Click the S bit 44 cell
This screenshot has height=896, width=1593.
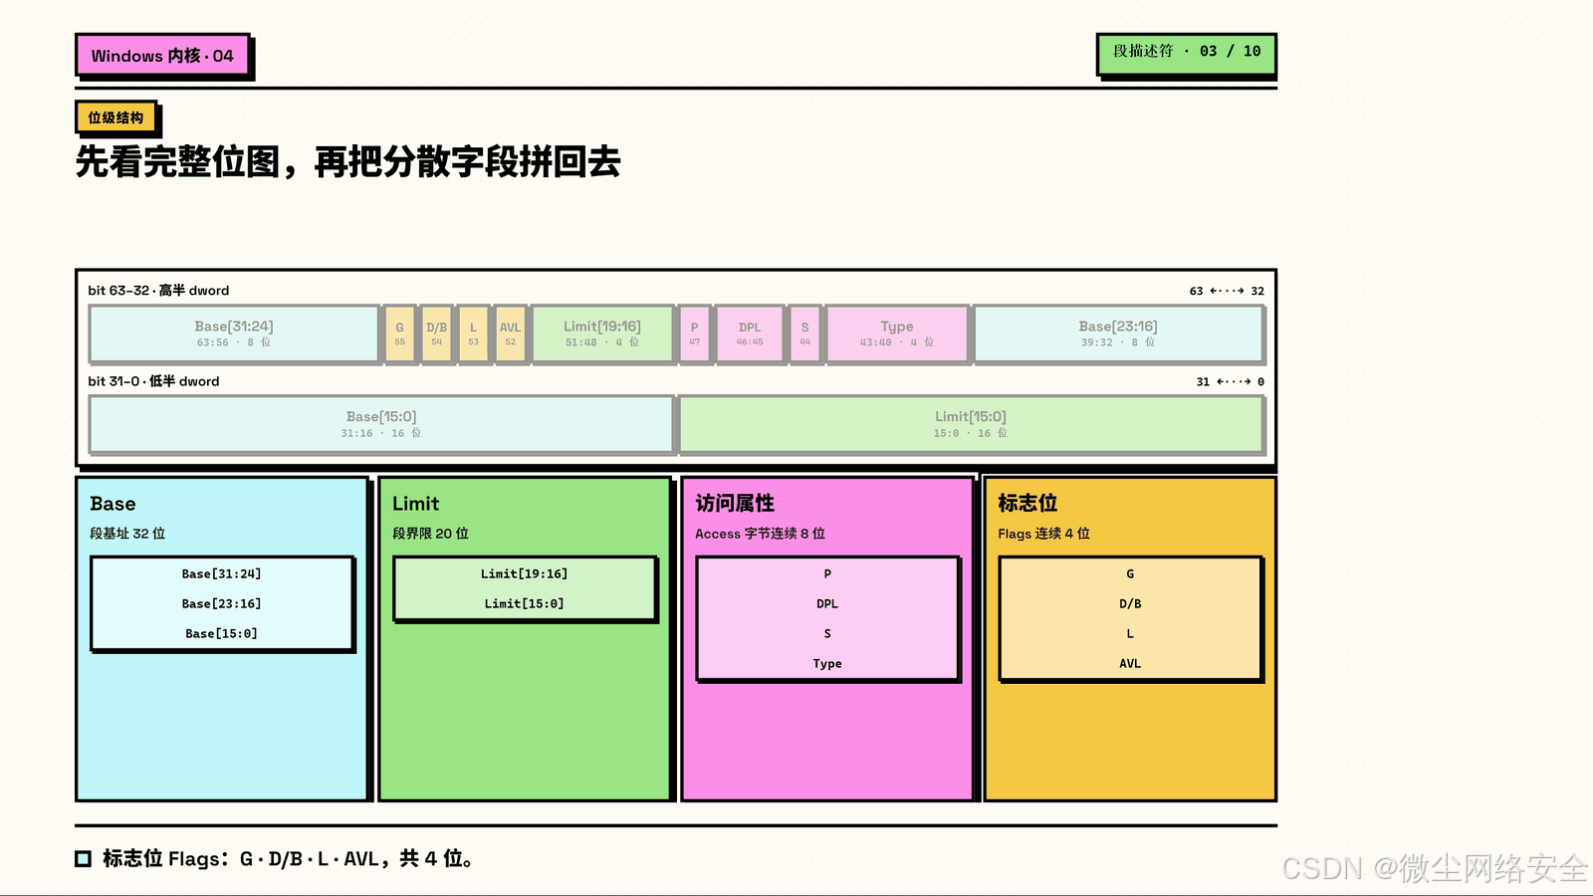(x=804, y=334)
